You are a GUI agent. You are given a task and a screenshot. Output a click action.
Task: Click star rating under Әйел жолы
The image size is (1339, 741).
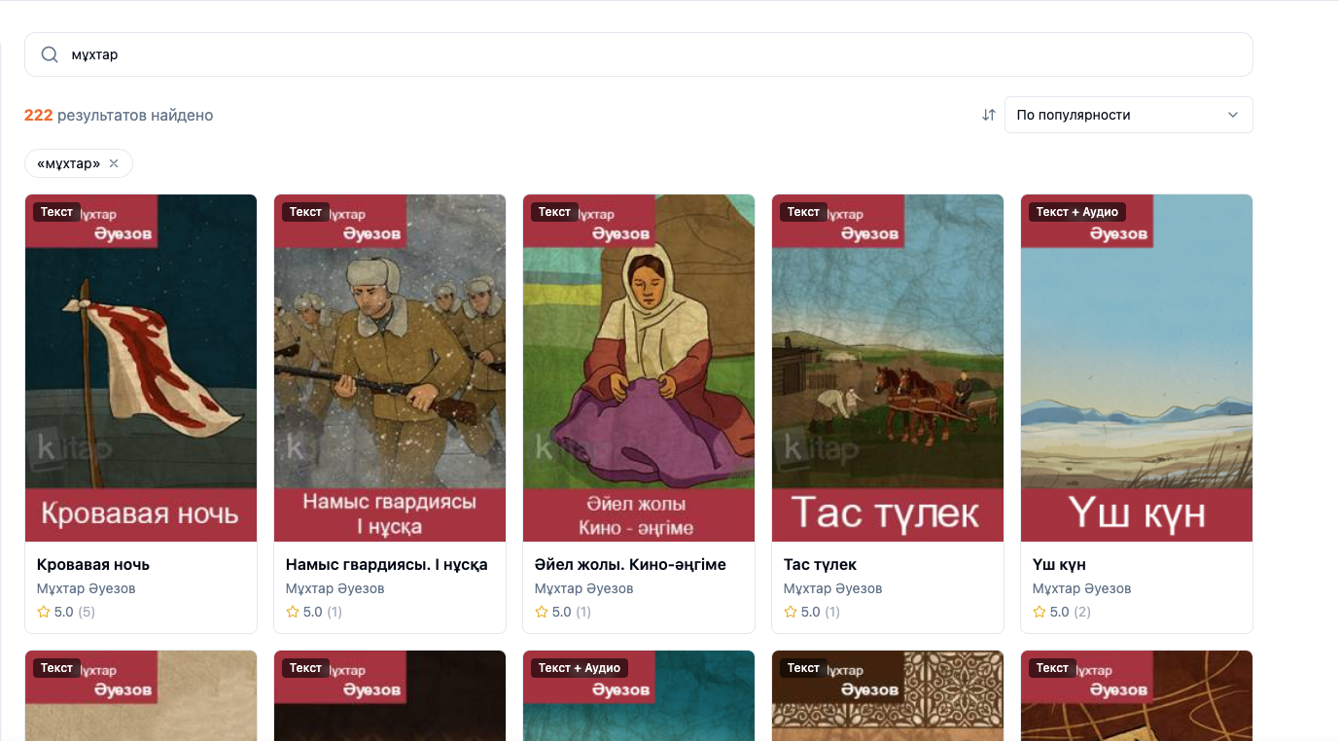coord(542,612)
